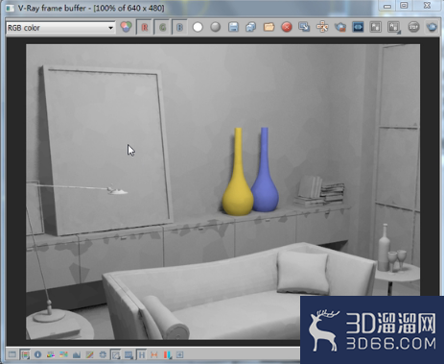Click the V-Ray frame buffer title bar
This screenshot has width=444, height=364.
192,8
